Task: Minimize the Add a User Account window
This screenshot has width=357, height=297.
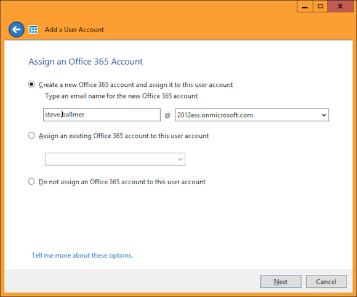Action: (x=305, y=6)
